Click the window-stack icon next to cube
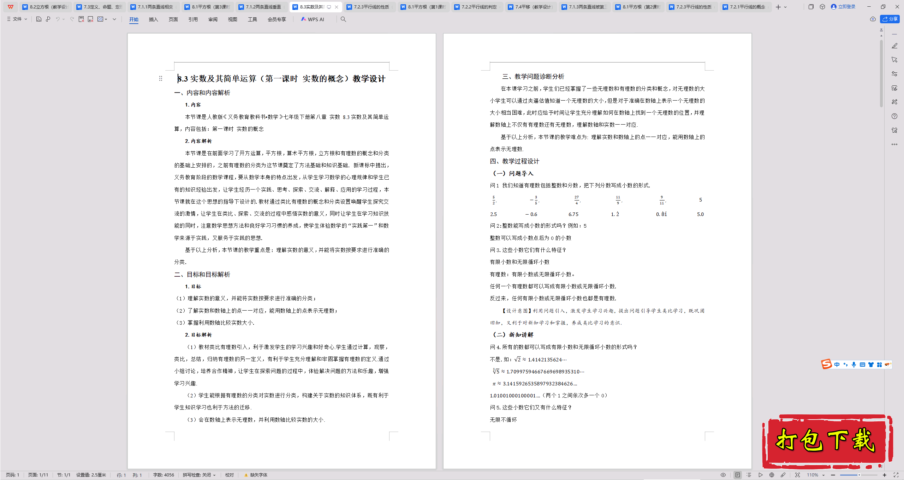This screenshot has width=904, height=480. [x=811, y=7]
